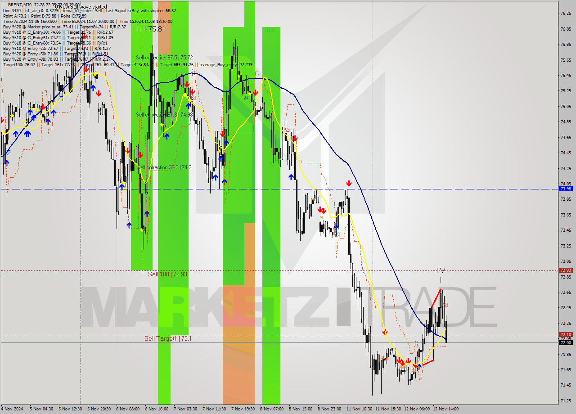The image size is (576, 414).
Task: Click the '4 Nov 2024' time axis label
Action: pyautogui.click(x=12, y=409)
